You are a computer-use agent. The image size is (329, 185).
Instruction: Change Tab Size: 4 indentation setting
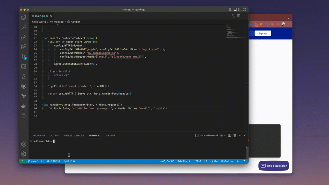click(x=184, y=161)
